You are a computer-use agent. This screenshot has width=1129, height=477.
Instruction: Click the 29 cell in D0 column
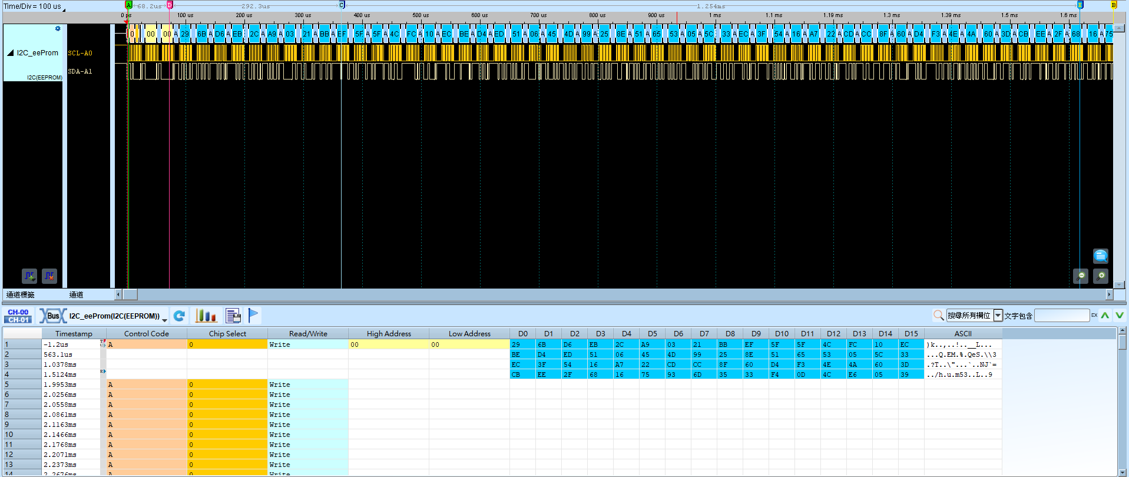click(522, 344)
